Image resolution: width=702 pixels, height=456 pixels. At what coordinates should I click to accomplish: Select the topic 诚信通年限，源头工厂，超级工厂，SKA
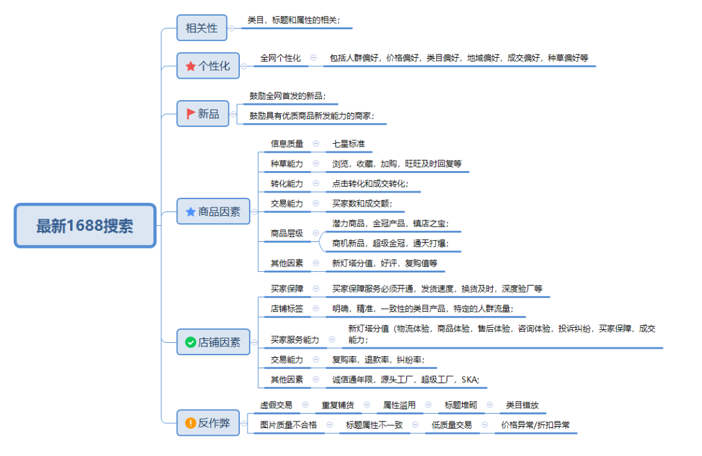[x=405, y=380]
